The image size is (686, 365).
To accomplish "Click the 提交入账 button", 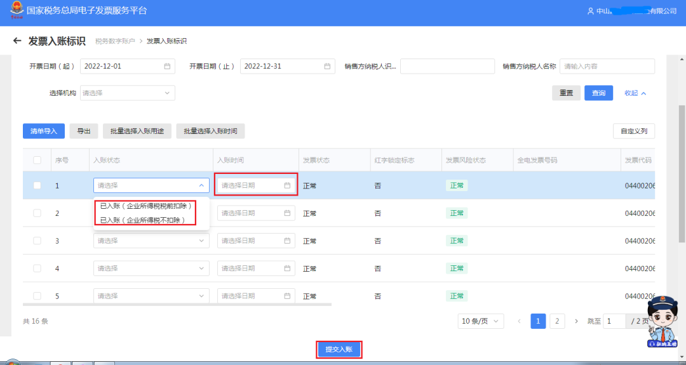I will click(339, 349).
